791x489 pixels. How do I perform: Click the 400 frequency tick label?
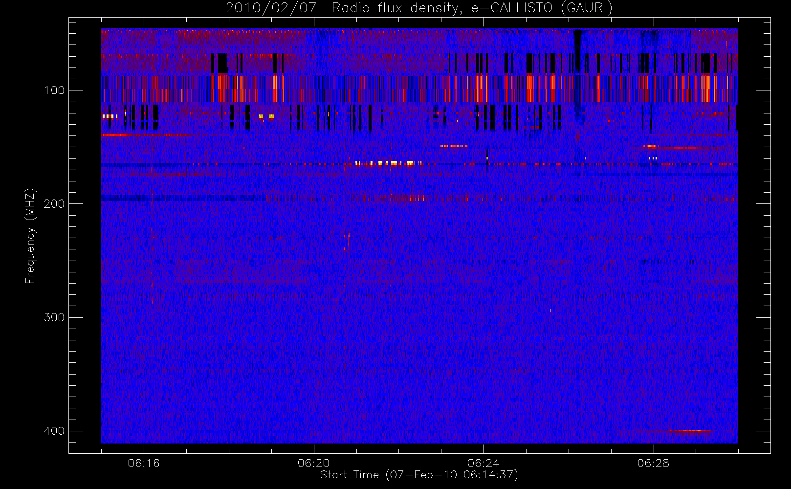tap(54, 431)
